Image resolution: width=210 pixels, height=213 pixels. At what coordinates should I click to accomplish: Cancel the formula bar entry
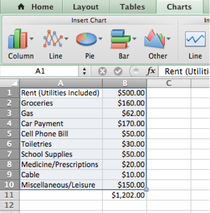[x=102, y=71]
